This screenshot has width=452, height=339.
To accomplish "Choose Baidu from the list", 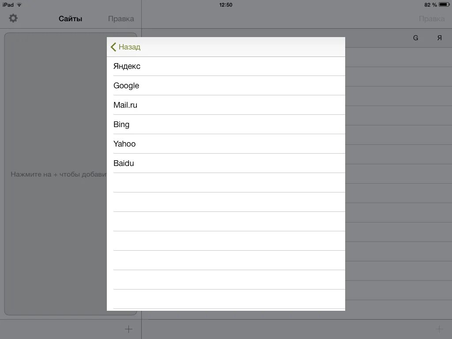I will pos(226,163).
